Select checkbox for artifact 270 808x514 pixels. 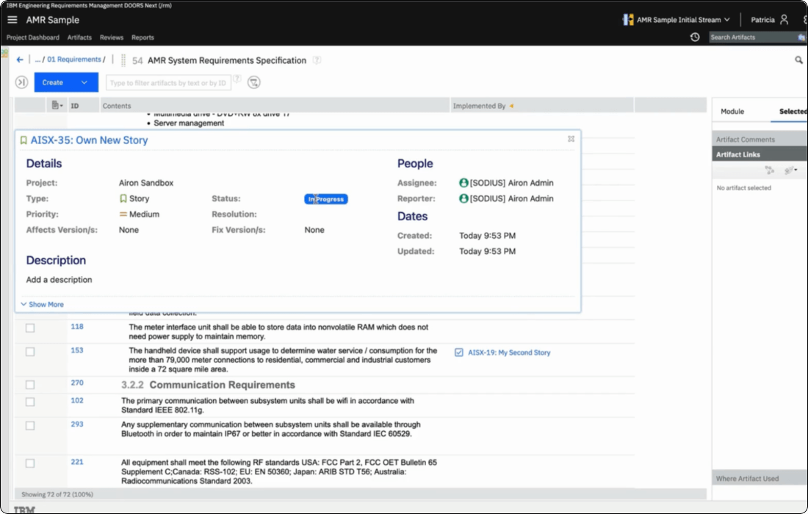pyautogui.click(x=30, y=385)
